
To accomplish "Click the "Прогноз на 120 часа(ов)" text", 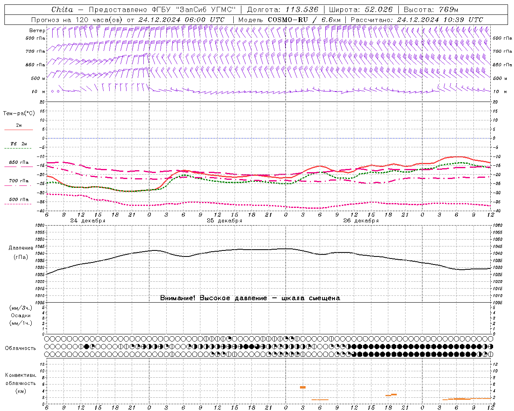I will [78, 20].
